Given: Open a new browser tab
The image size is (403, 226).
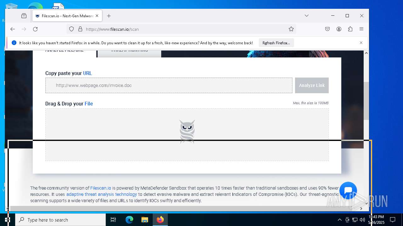Looking at the screenshot, I should [109, 16].
